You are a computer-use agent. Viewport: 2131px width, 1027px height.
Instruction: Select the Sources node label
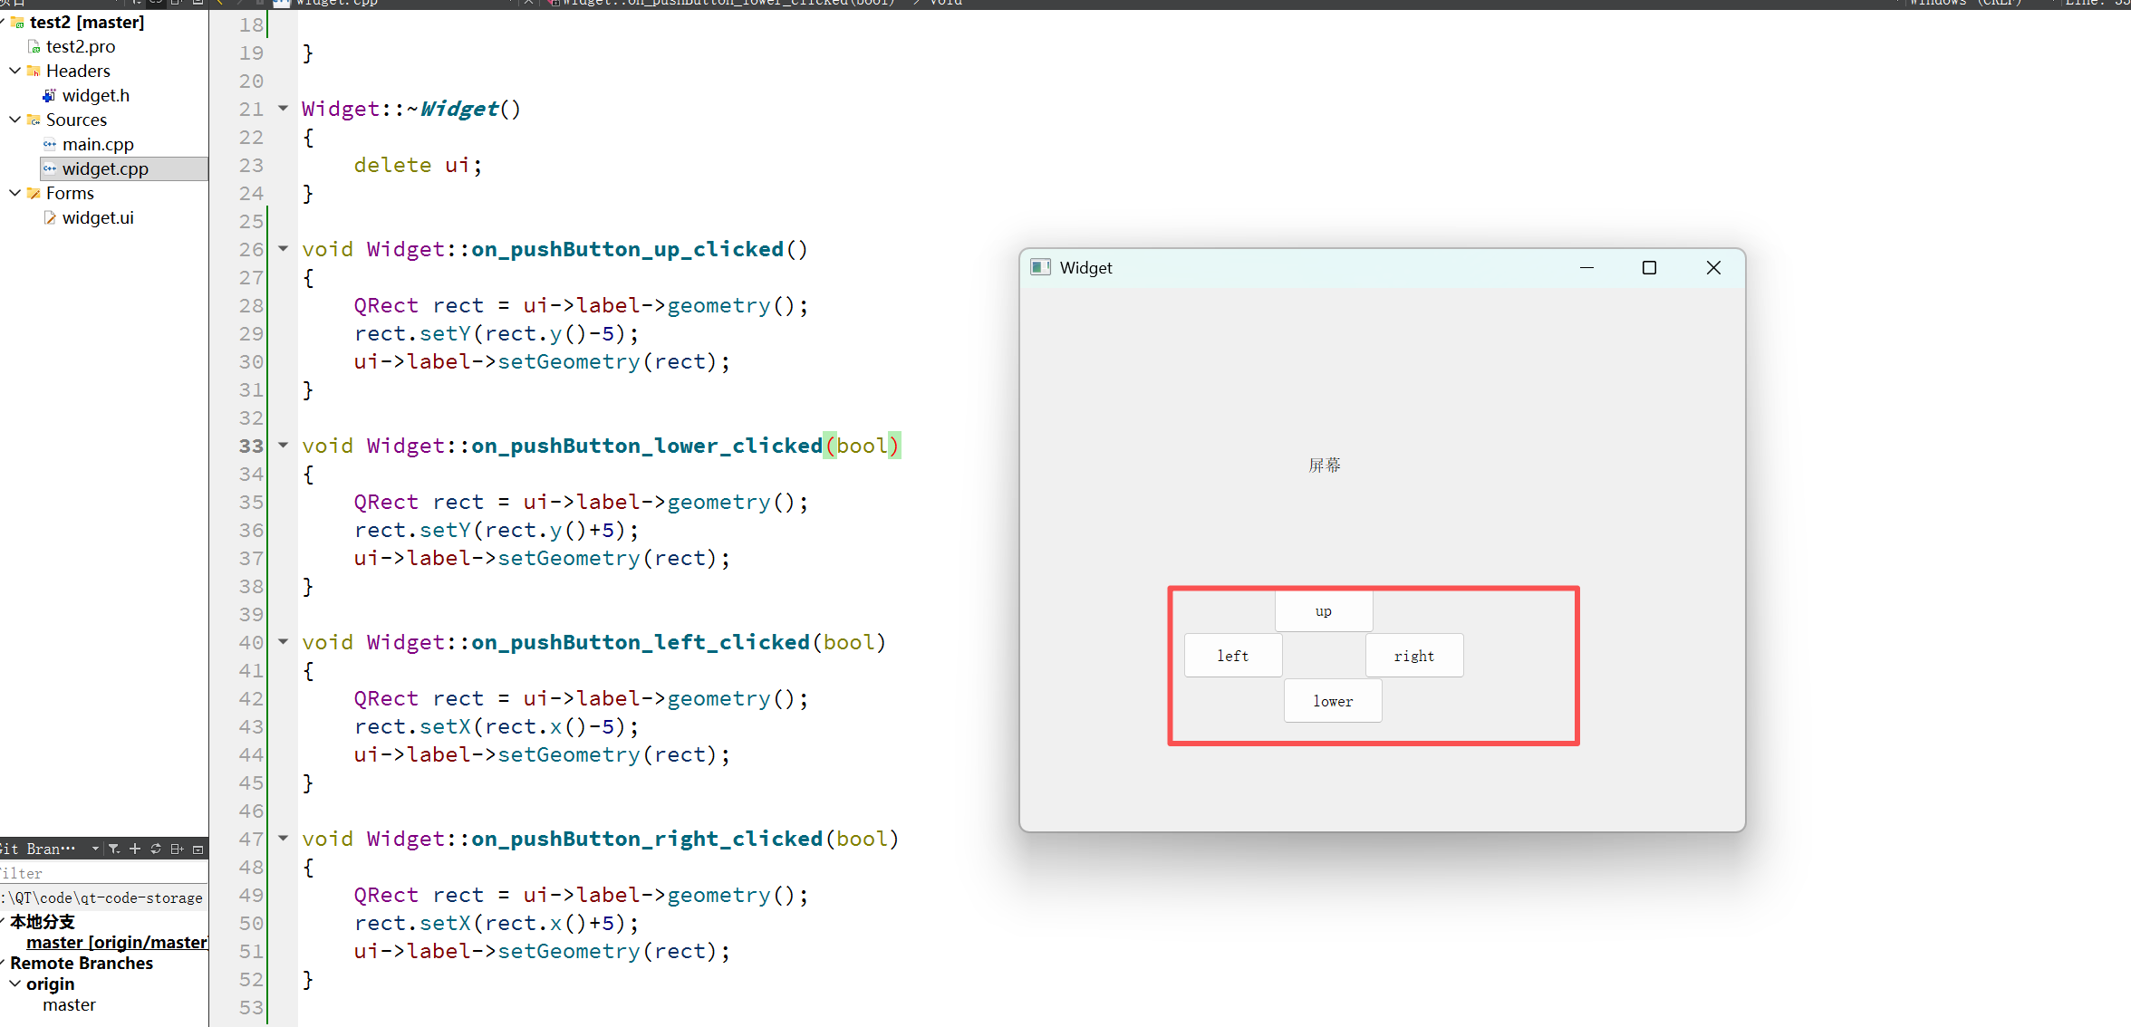[76, 120]
